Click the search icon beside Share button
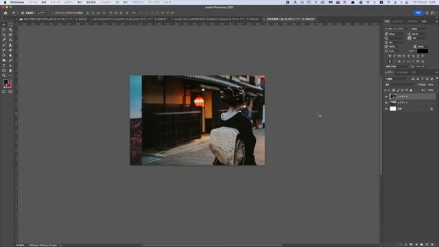The height and width of the screenshot is (247, 439). [427, 13]
